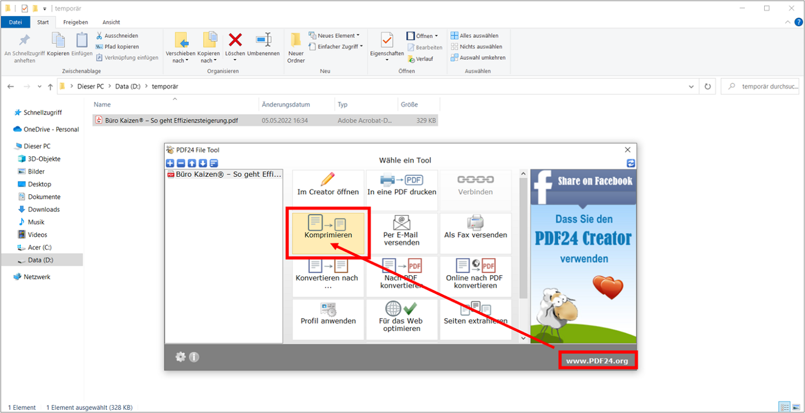Switch to Ansicht ribbon tab
Image resolution: width=805 pixels, height=413 pixels.
111,22
